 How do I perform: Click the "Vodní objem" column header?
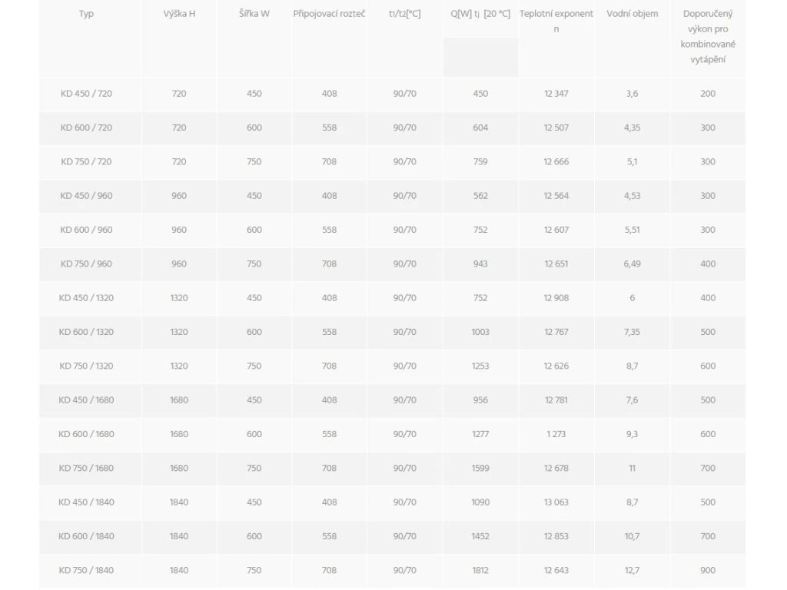632,14
